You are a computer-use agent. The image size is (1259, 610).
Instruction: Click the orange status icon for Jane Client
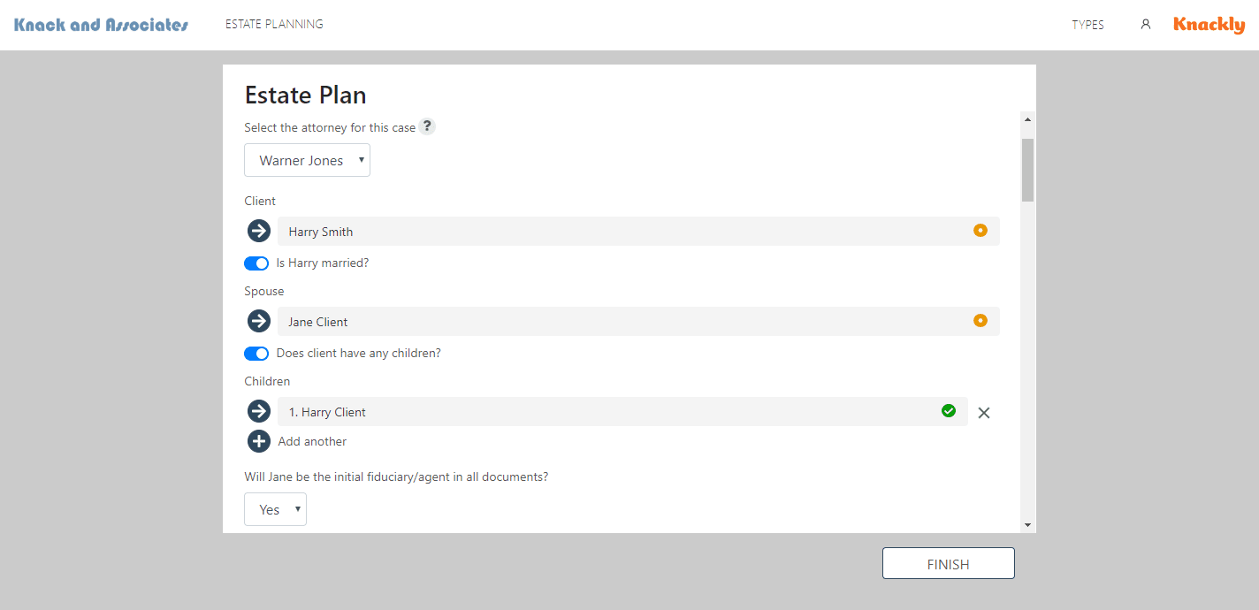click(980, 321)
